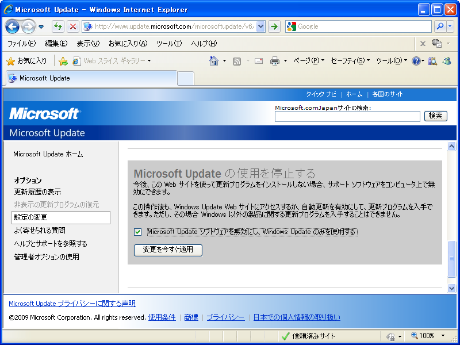This screenshot has width=460, height=345.
Task: Click the 100% zoom level button
Action: 423,336
